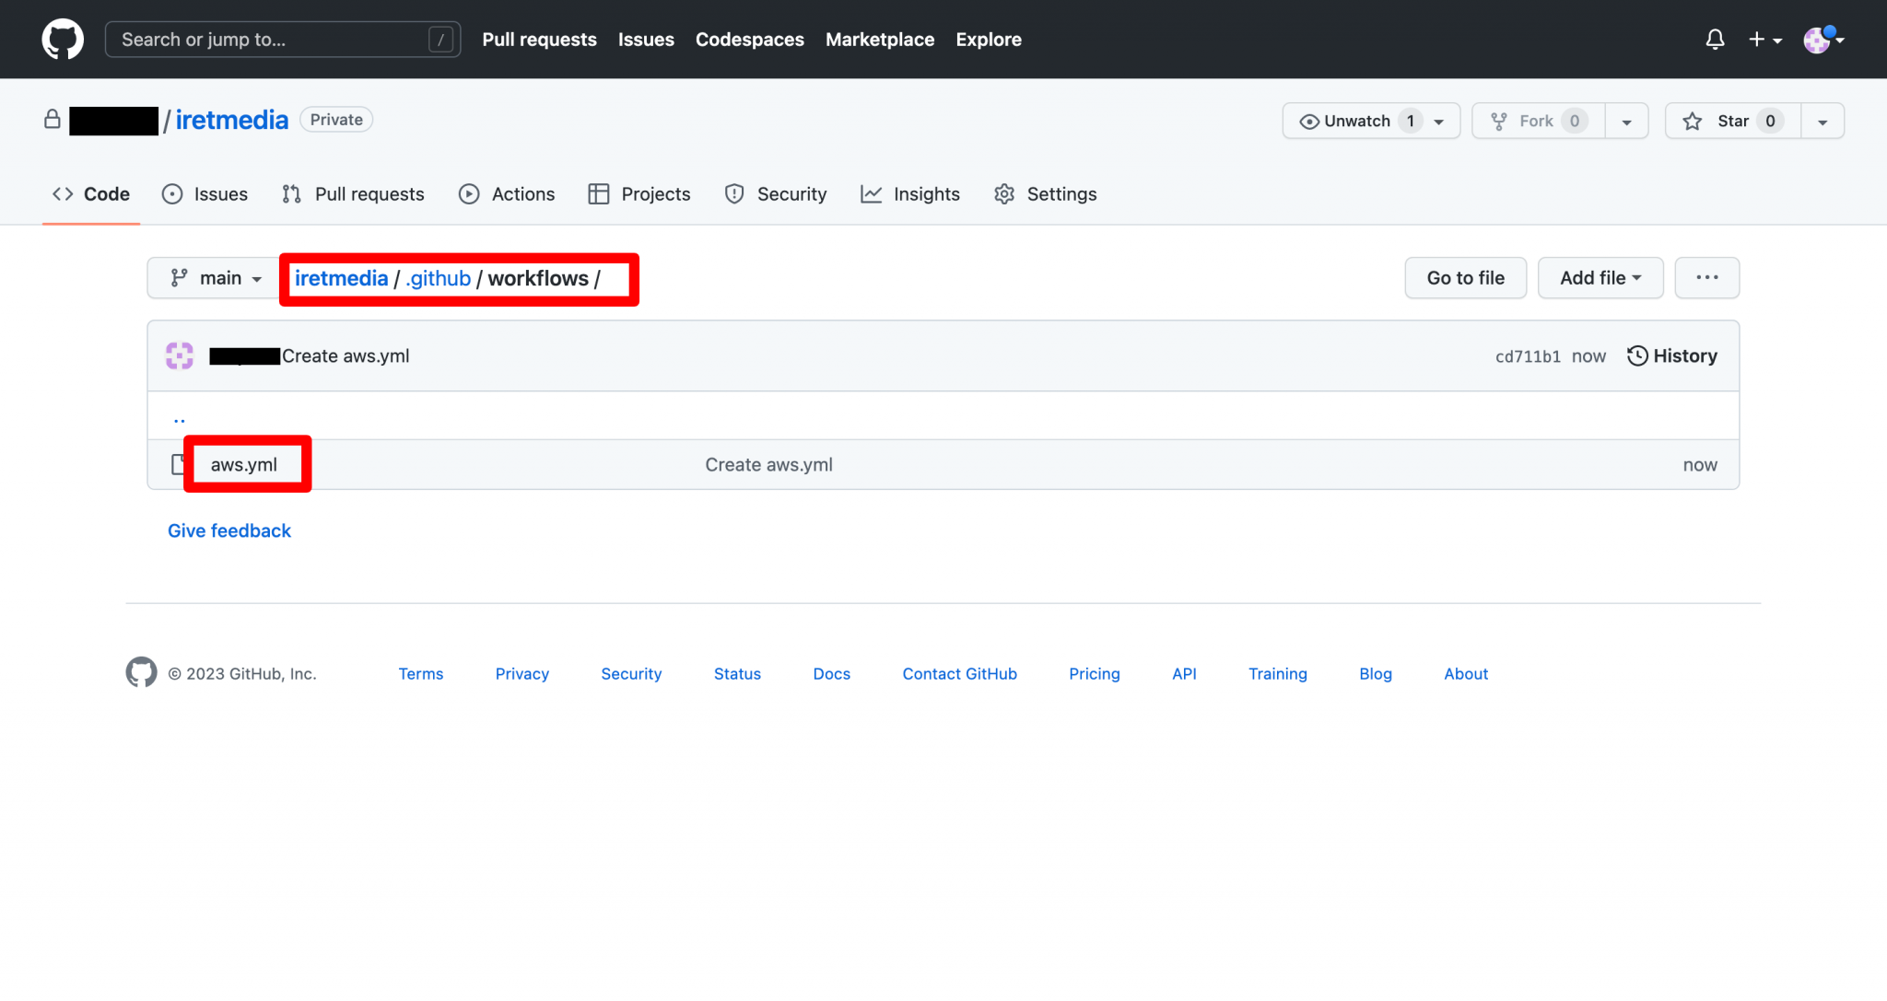The width and height of the screenshot is (1887, 1001).
Task: Click the ellipsis more options button
Action: coord(1706,277)
